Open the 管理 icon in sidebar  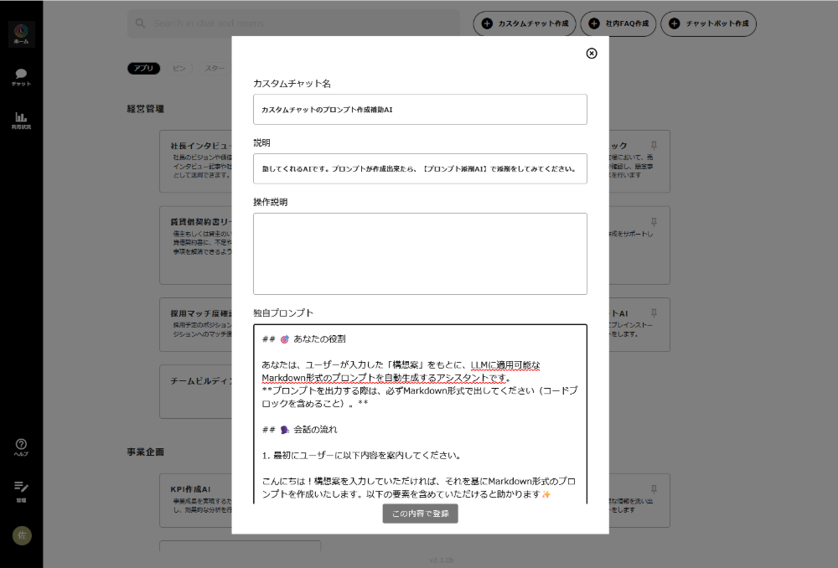point(22,492)
